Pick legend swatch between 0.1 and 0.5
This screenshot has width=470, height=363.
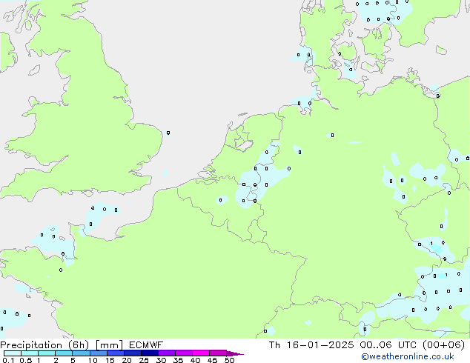pyautogui.click(x=13, y=353)
